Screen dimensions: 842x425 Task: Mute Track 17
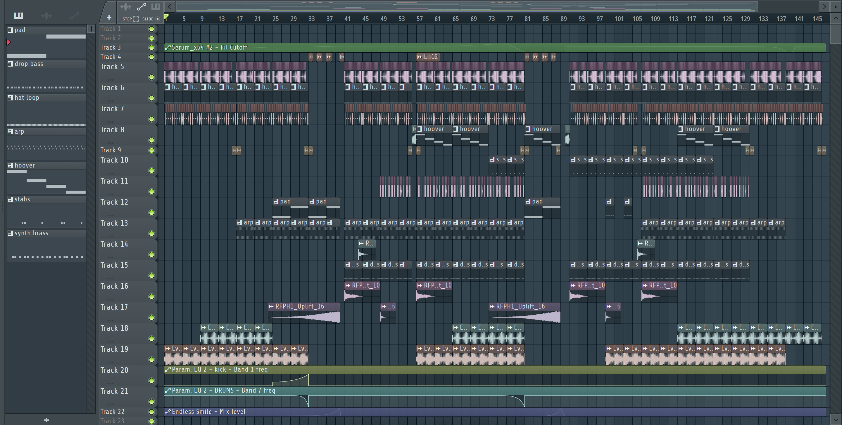(x=152, y=318)
